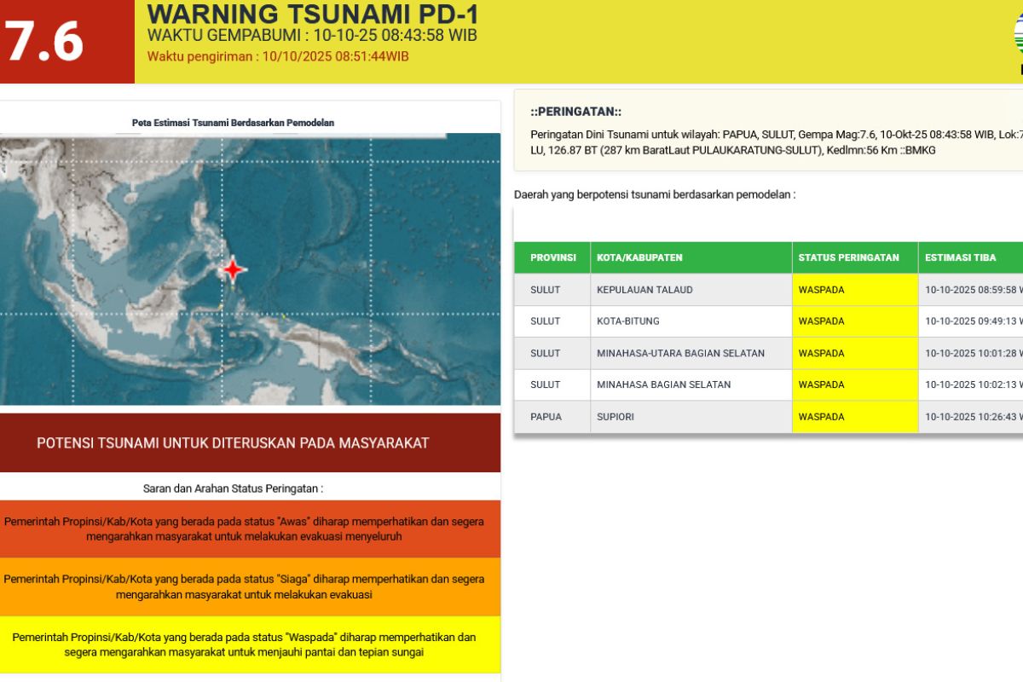Select the KOTA-BITUNG row entry
The image size is (1023, 682).
(628, 321)
